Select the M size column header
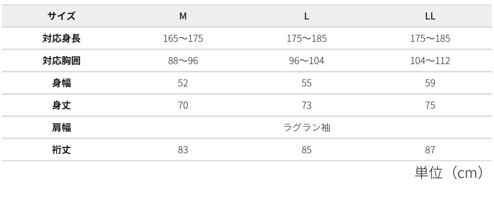The height and width of the screenshot is (197, 494). (x=183, y=16)
